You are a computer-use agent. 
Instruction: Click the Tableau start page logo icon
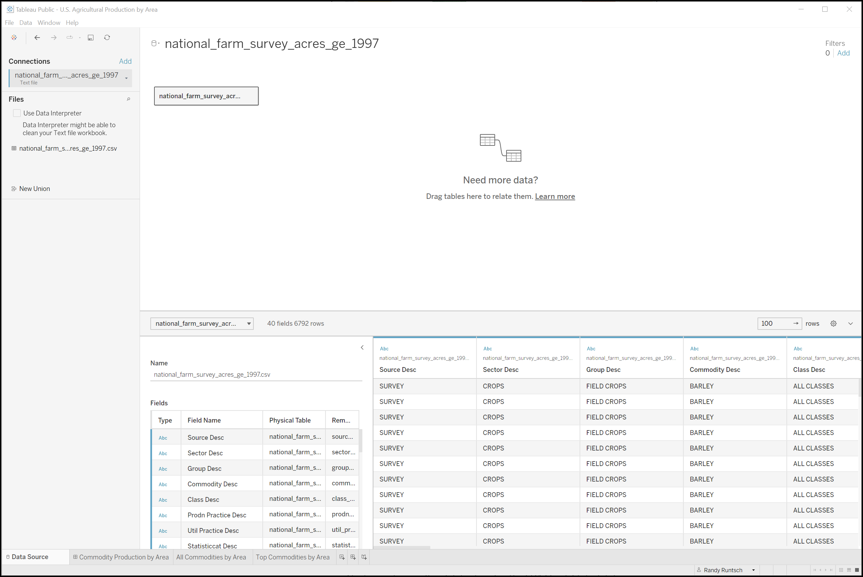(14, 38)
